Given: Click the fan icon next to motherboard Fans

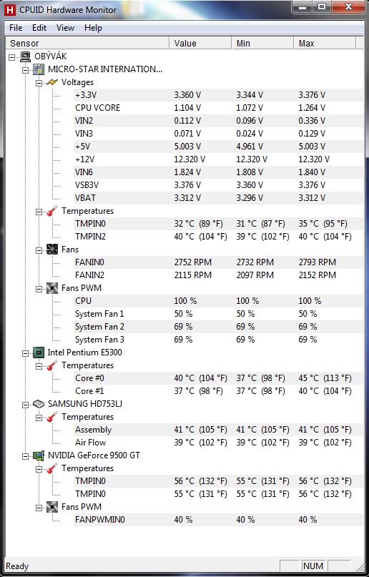Looking at the screenshot, I should click(x=52, y=250).
